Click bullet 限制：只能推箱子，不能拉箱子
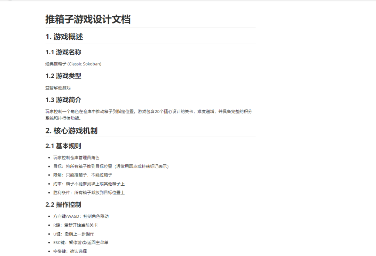 (x=83, y=175)
